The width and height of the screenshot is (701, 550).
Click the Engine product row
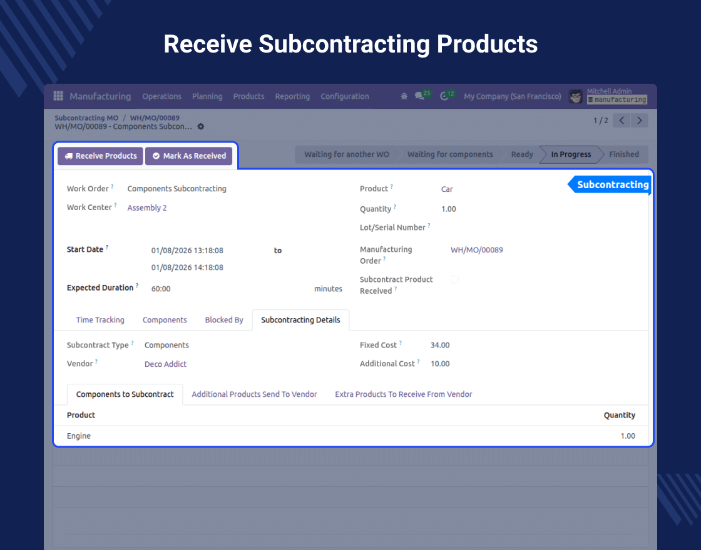pos(351,436)
